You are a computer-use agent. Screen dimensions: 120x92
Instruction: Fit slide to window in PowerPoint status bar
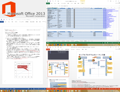119,89
